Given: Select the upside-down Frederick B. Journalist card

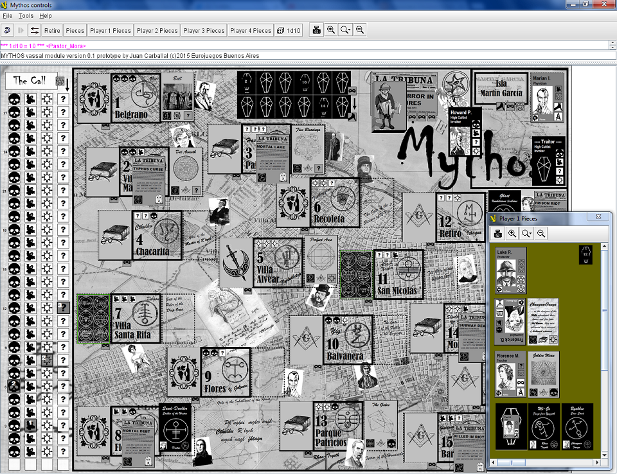Looking at the screenshot, I should pyautogui.click(x=510, y=322).
